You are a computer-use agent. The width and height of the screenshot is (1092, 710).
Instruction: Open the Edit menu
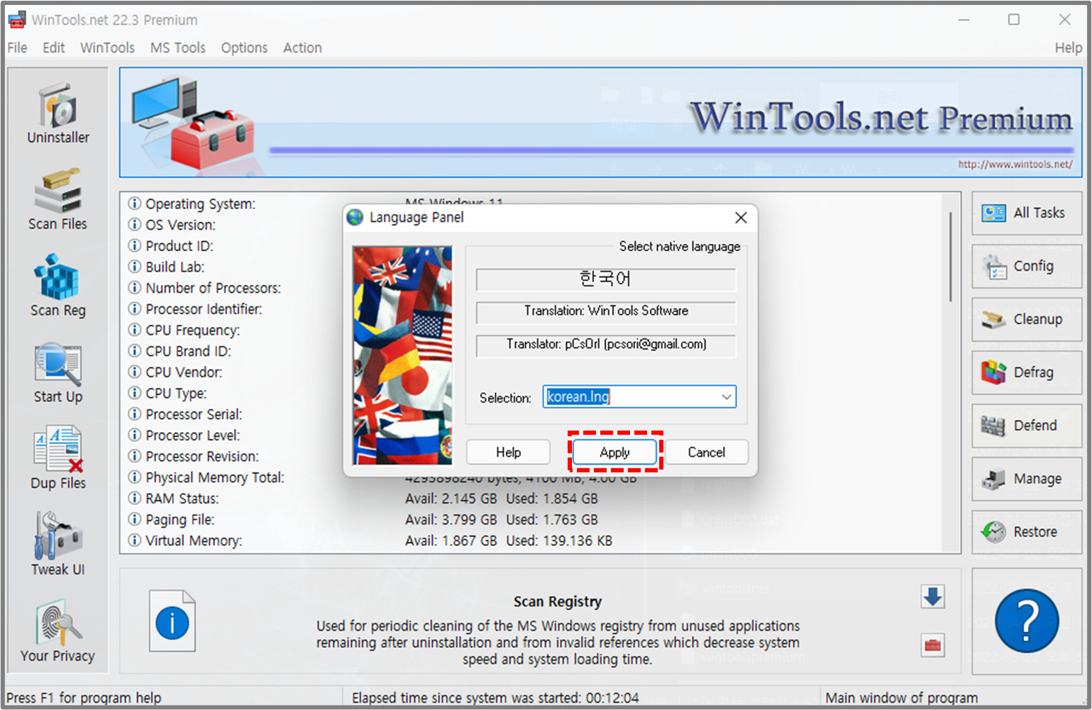click(53, 48)
